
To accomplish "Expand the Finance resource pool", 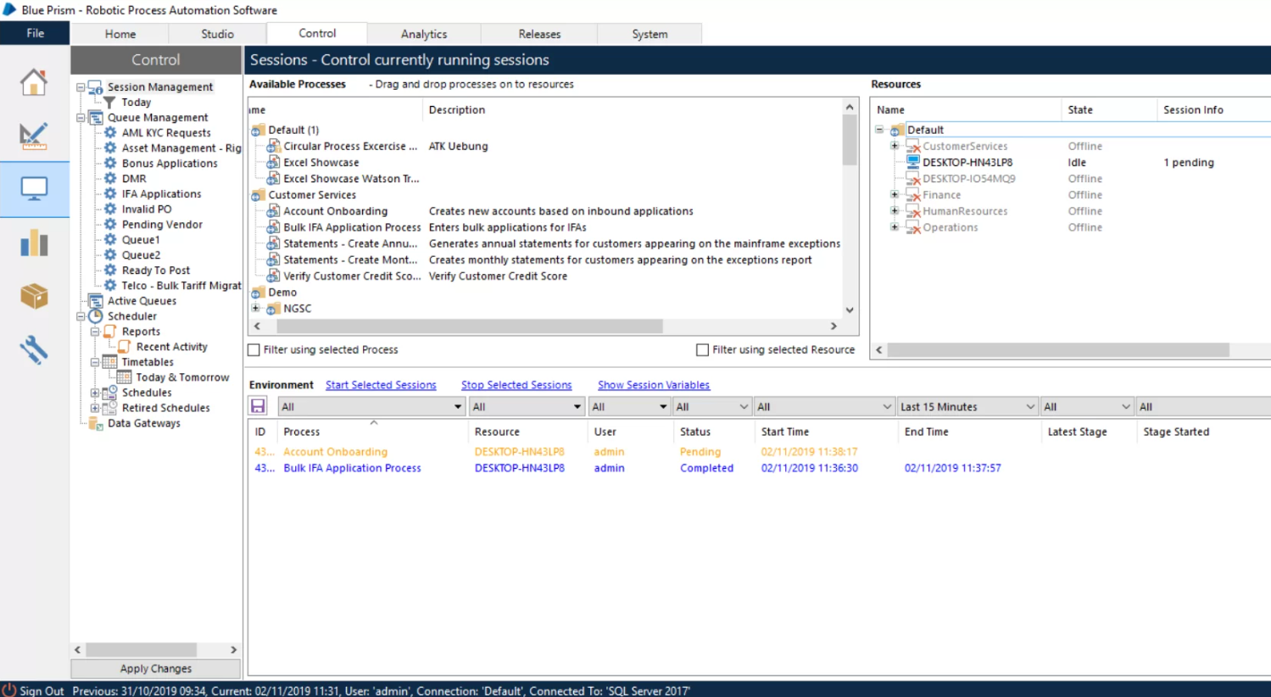I will click(895, 195).
